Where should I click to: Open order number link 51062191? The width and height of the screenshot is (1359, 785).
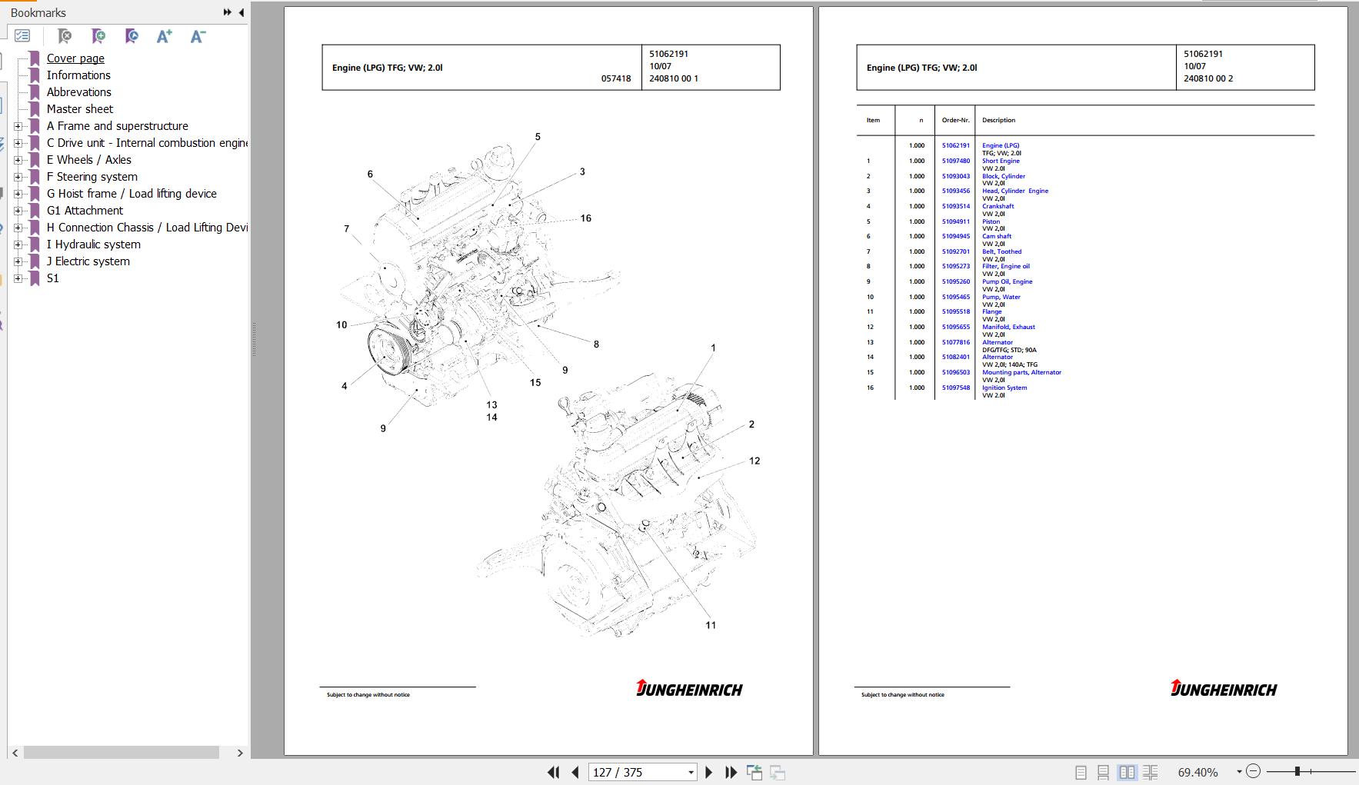click(x=956, y=145)
